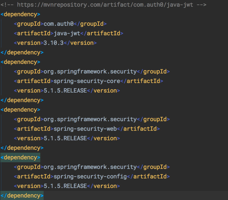Click groupId line above spring-security-web
The width and height of the screenshot is (228, 200).
(92, 119)
